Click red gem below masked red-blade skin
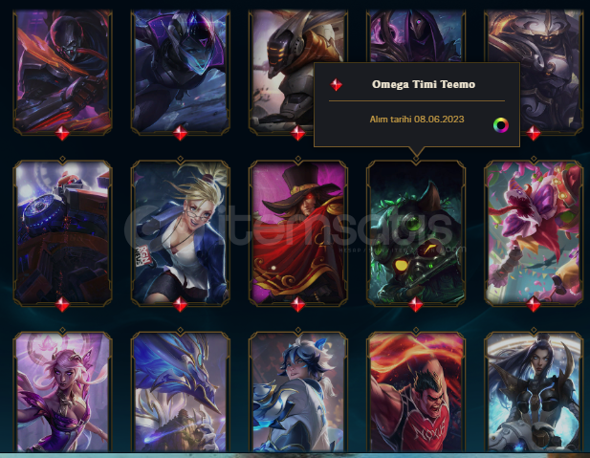Image resolution: width=590 pixels, height=458 pixels. click(62, 133)
